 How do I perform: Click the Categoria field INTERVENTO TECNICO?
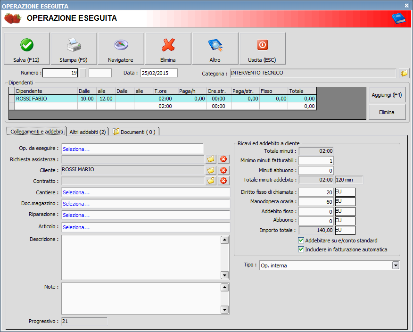pyautogui.click(x=313, y=73)
